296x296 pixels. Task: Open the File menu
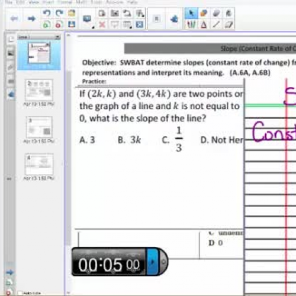(8, 2)
